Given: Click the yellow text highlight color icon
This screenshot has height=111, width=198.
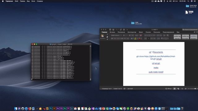Looking at the screenshot, I should (x=135, y=39).
